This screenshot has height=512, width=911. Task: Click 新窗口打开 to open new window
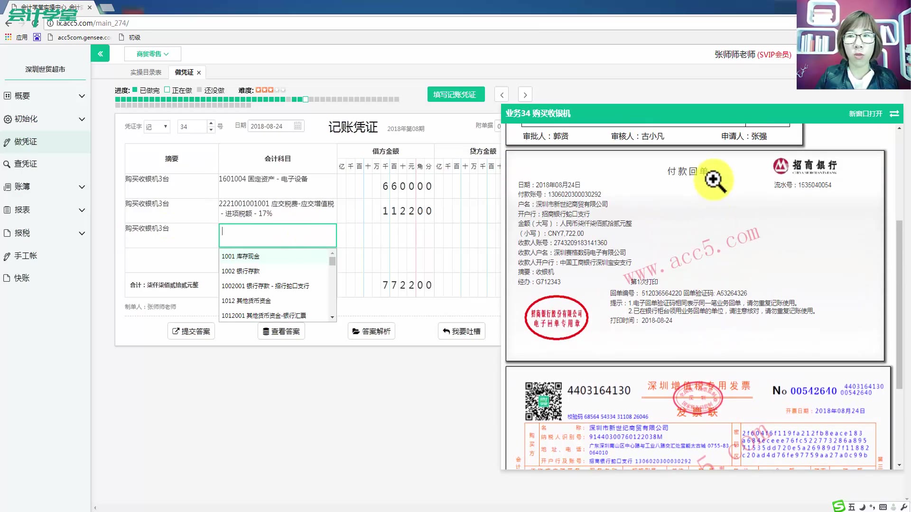tap(865, 114)
